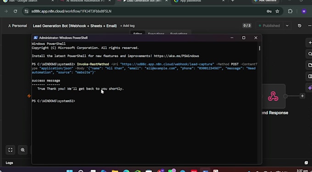The width and height of the screenshot is (312, 172).
Task: Click the Chrome address bar URL
Action: pyautogui.click(x=71, y=11)
